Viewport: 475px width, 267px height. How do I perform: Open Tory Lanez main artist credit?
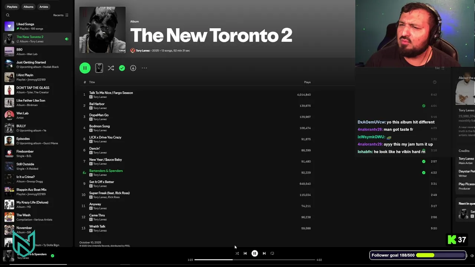coord(466,159)
